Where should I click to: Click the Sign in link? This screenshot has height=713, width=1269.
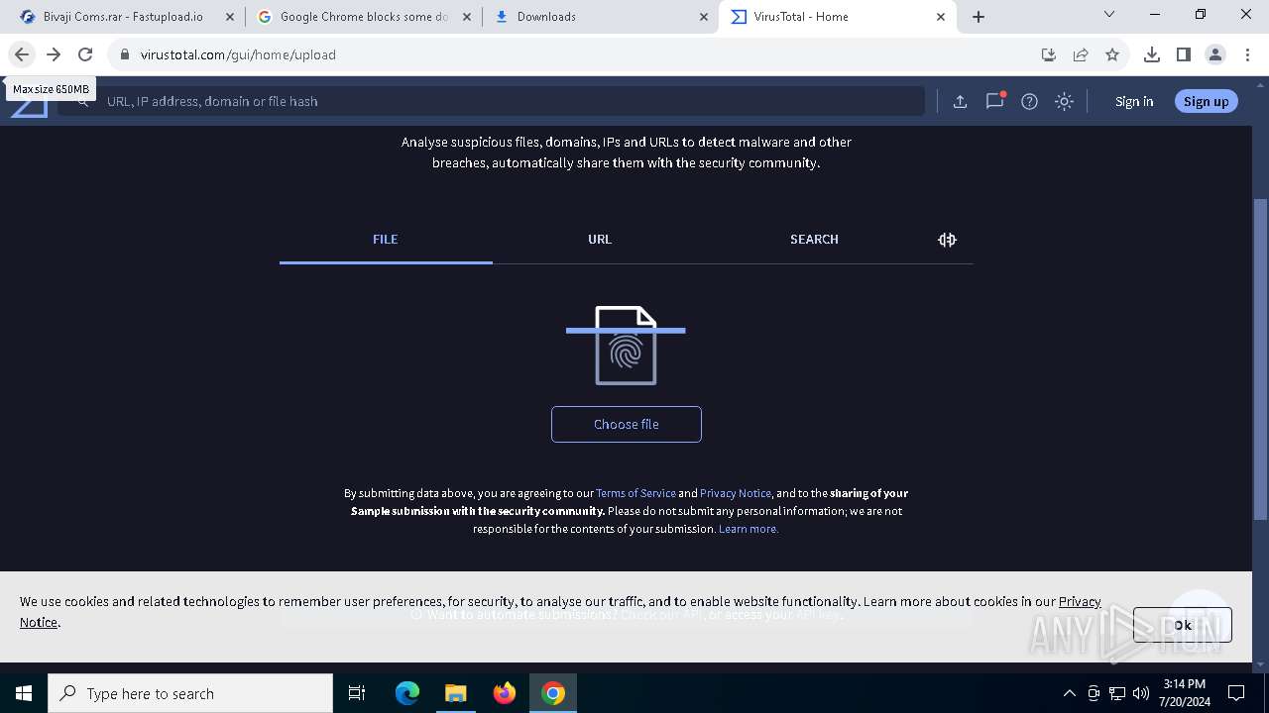(1133, 101)
